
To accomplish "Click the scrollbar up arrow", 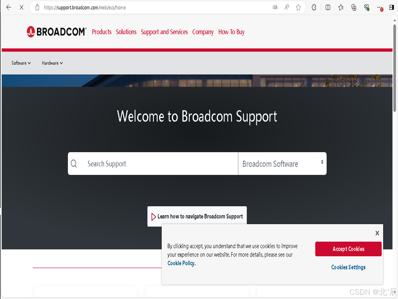I will [x=395, y=20].
